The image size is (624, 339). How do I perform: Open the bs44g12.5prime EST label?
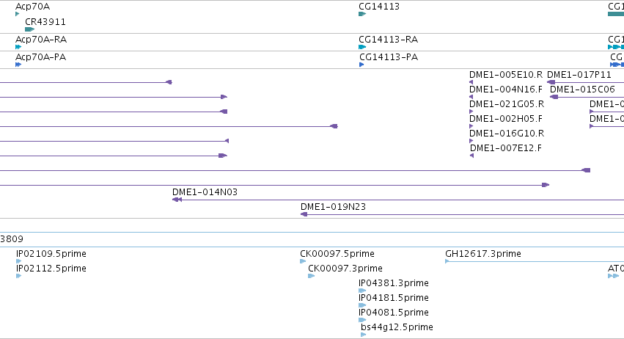pyautogui.click(x=397, y=327)
